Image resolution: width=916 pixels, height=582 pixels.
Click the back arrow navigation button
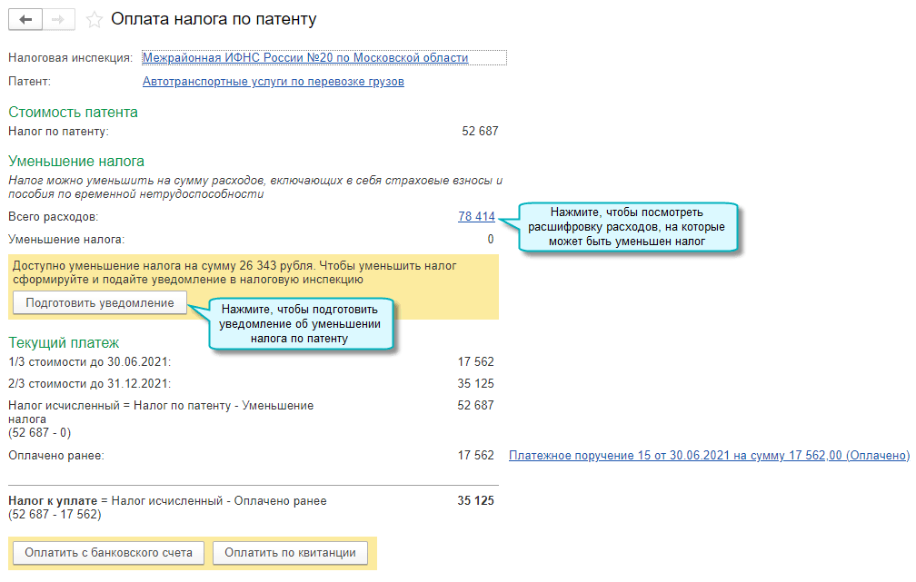[x=25, y=19]
